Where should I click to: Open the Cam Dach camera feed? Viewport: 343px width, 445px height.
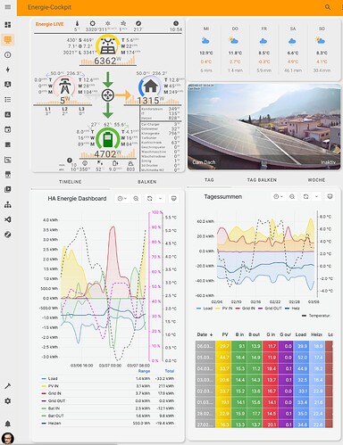click(x=264, y=127)
